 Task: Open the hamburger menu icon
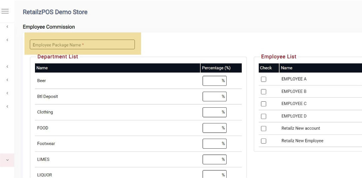[5, 11]
